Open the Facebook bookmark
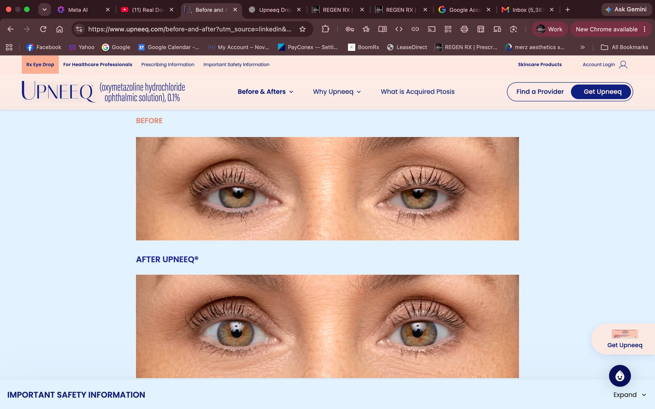The height and width of the screenshot is (409, 655). tap(44, 47)
